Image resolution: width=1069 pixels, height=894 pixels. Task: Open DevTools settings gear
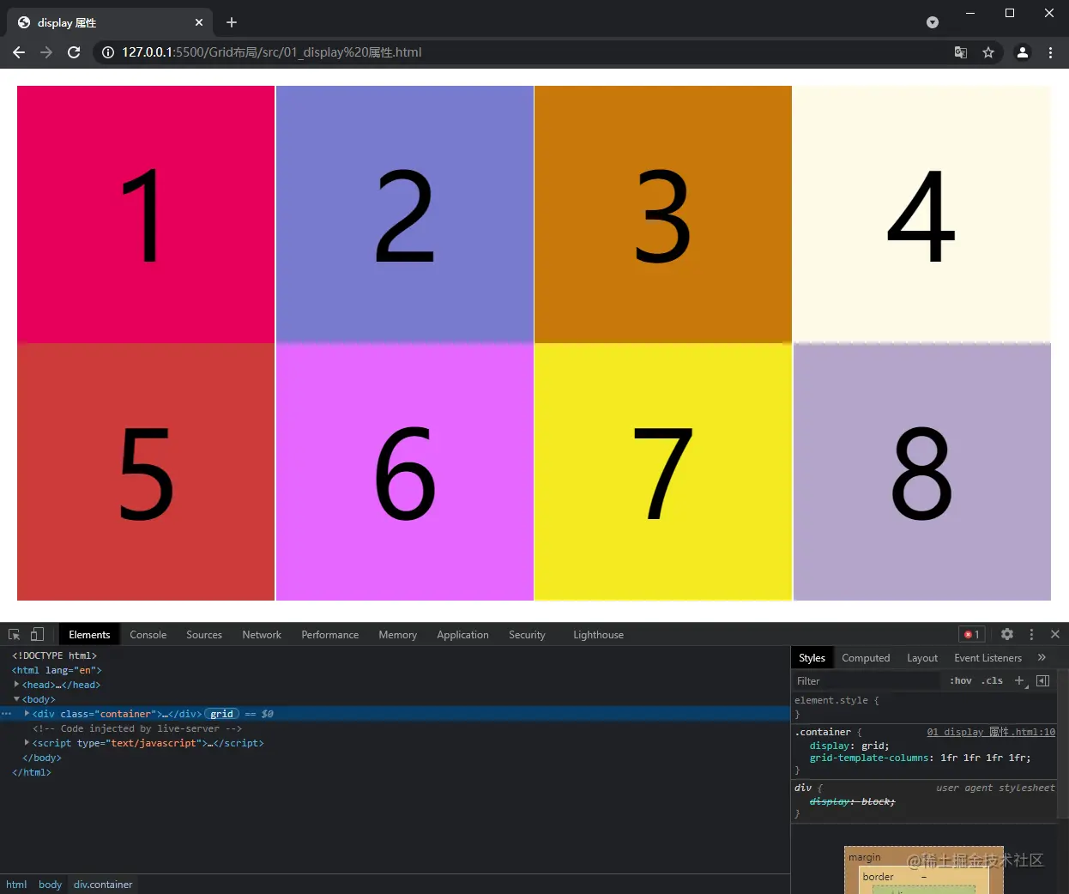pyautogui.click(x=1007, y=635)
